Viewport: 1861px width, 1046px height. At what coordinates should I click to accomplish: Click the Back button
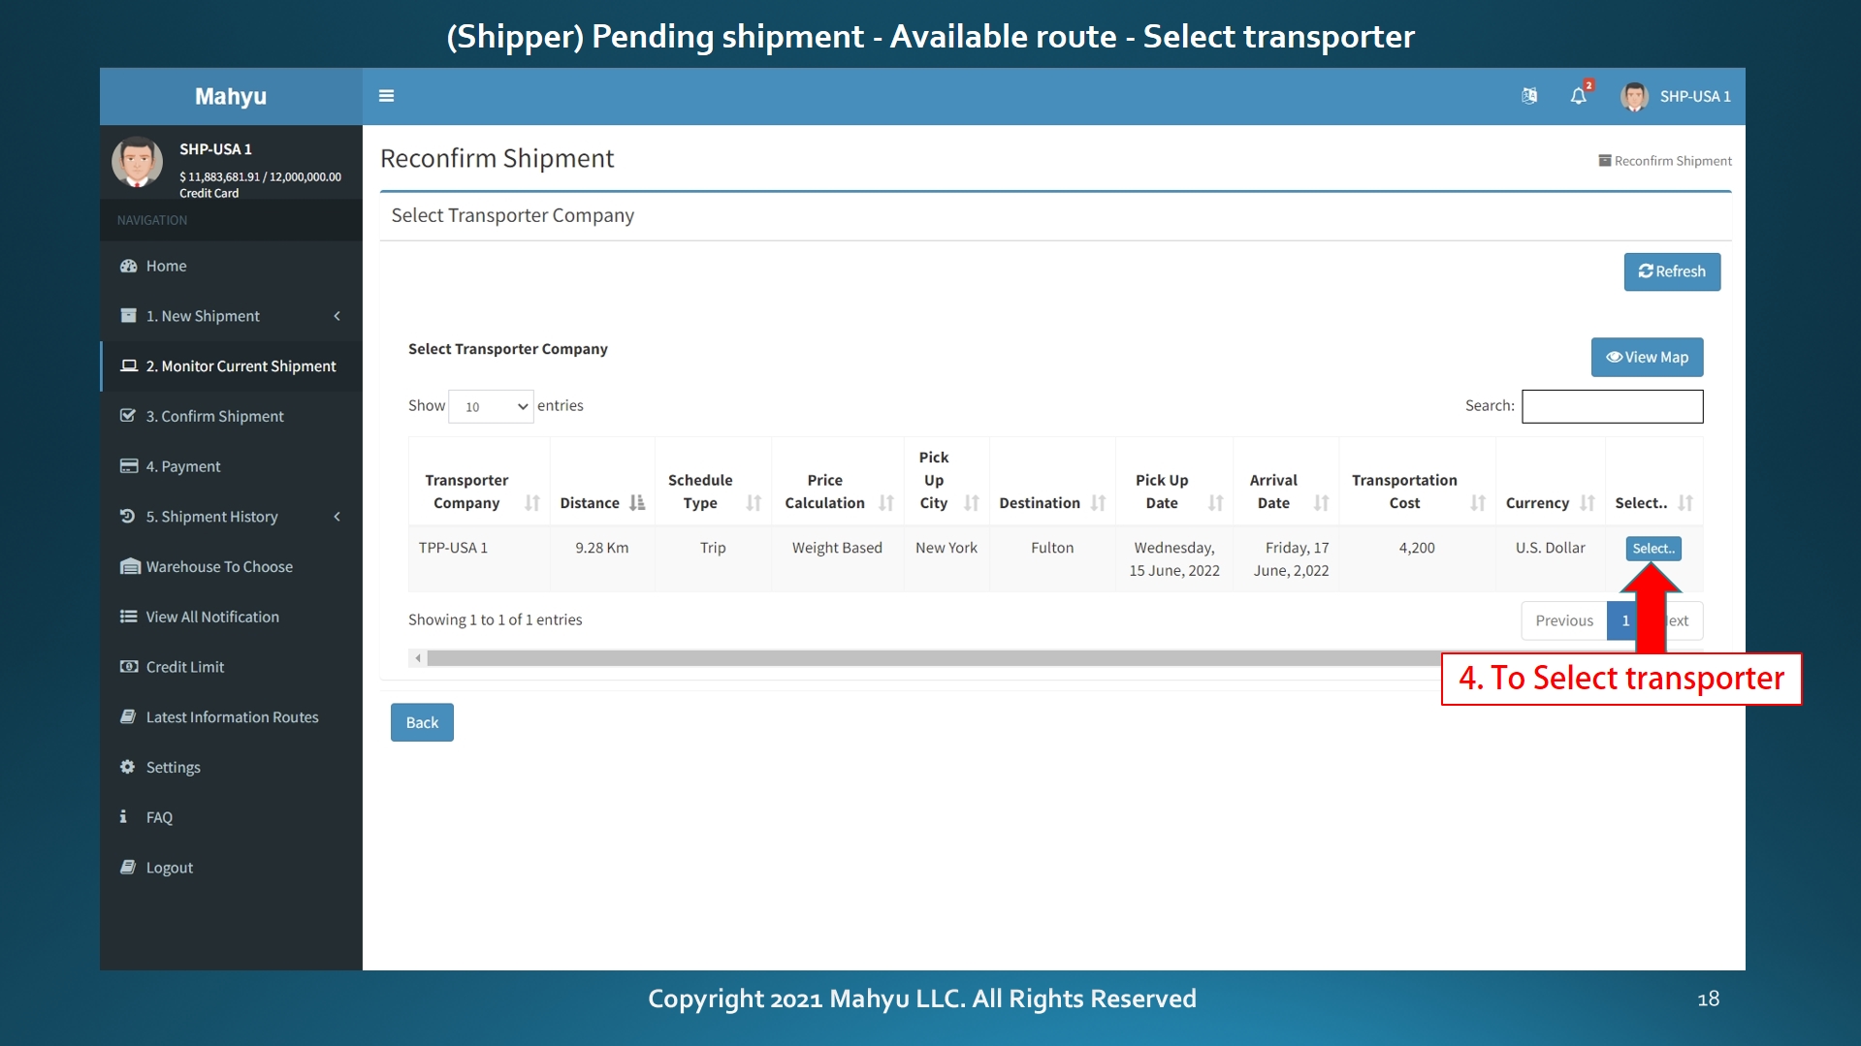(422, 722)
